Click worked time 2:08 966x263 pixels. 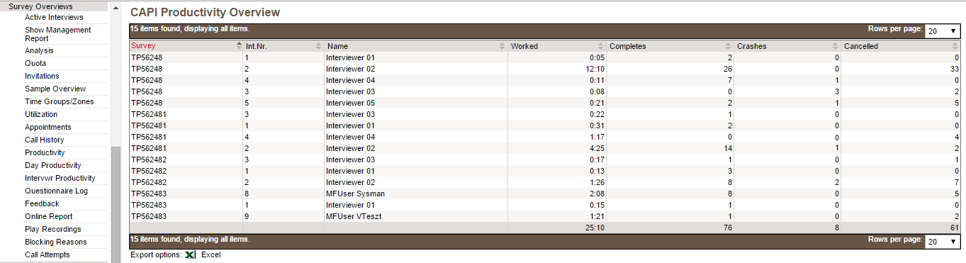pos(597,194)
